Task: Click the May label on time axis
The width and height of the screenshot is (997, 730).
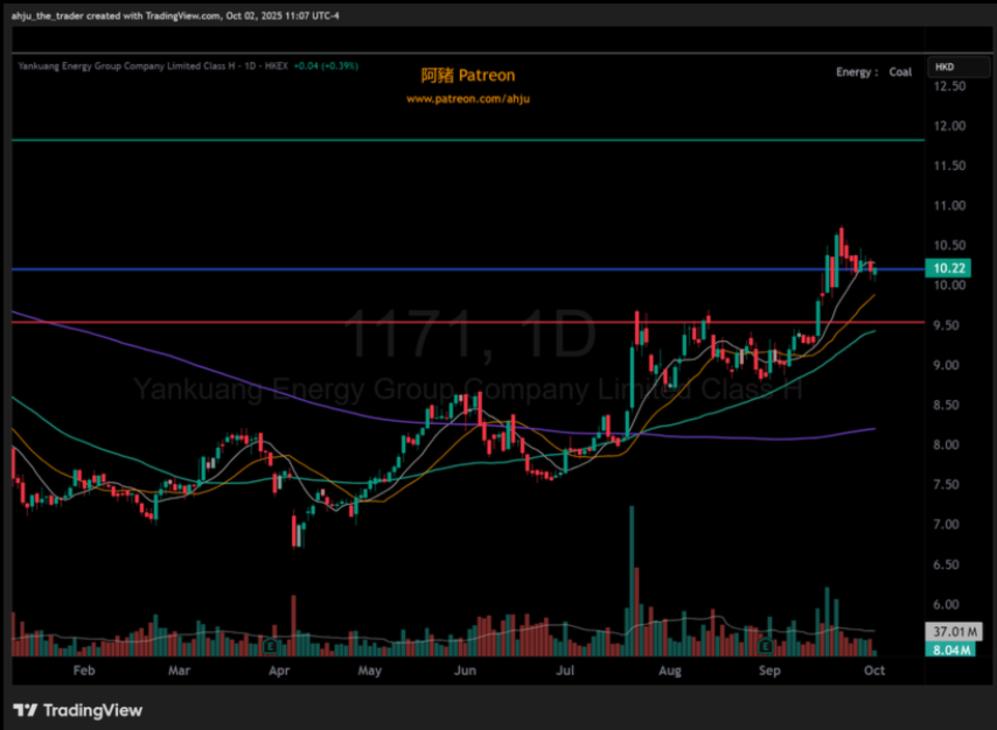Action: click(369, 670)
